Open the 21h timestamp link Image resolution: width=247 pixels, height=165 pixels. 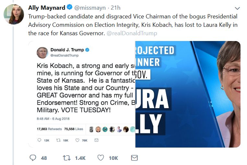(x=115, y=7)
